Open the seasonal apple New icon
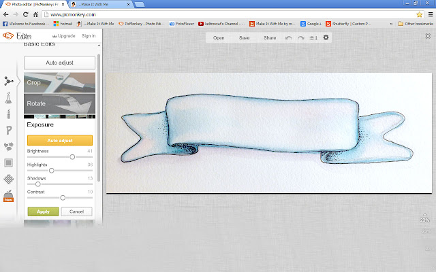Image resolution: width=436 pixels, height=272 pixels. pyautogui.click(x=8, y=196)
